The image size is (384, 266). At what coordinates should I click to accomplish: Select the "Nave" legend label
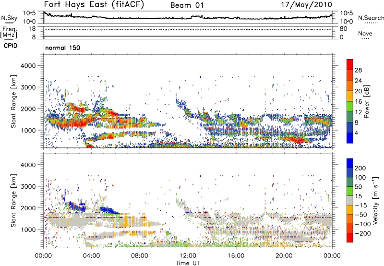click(365, 34)
